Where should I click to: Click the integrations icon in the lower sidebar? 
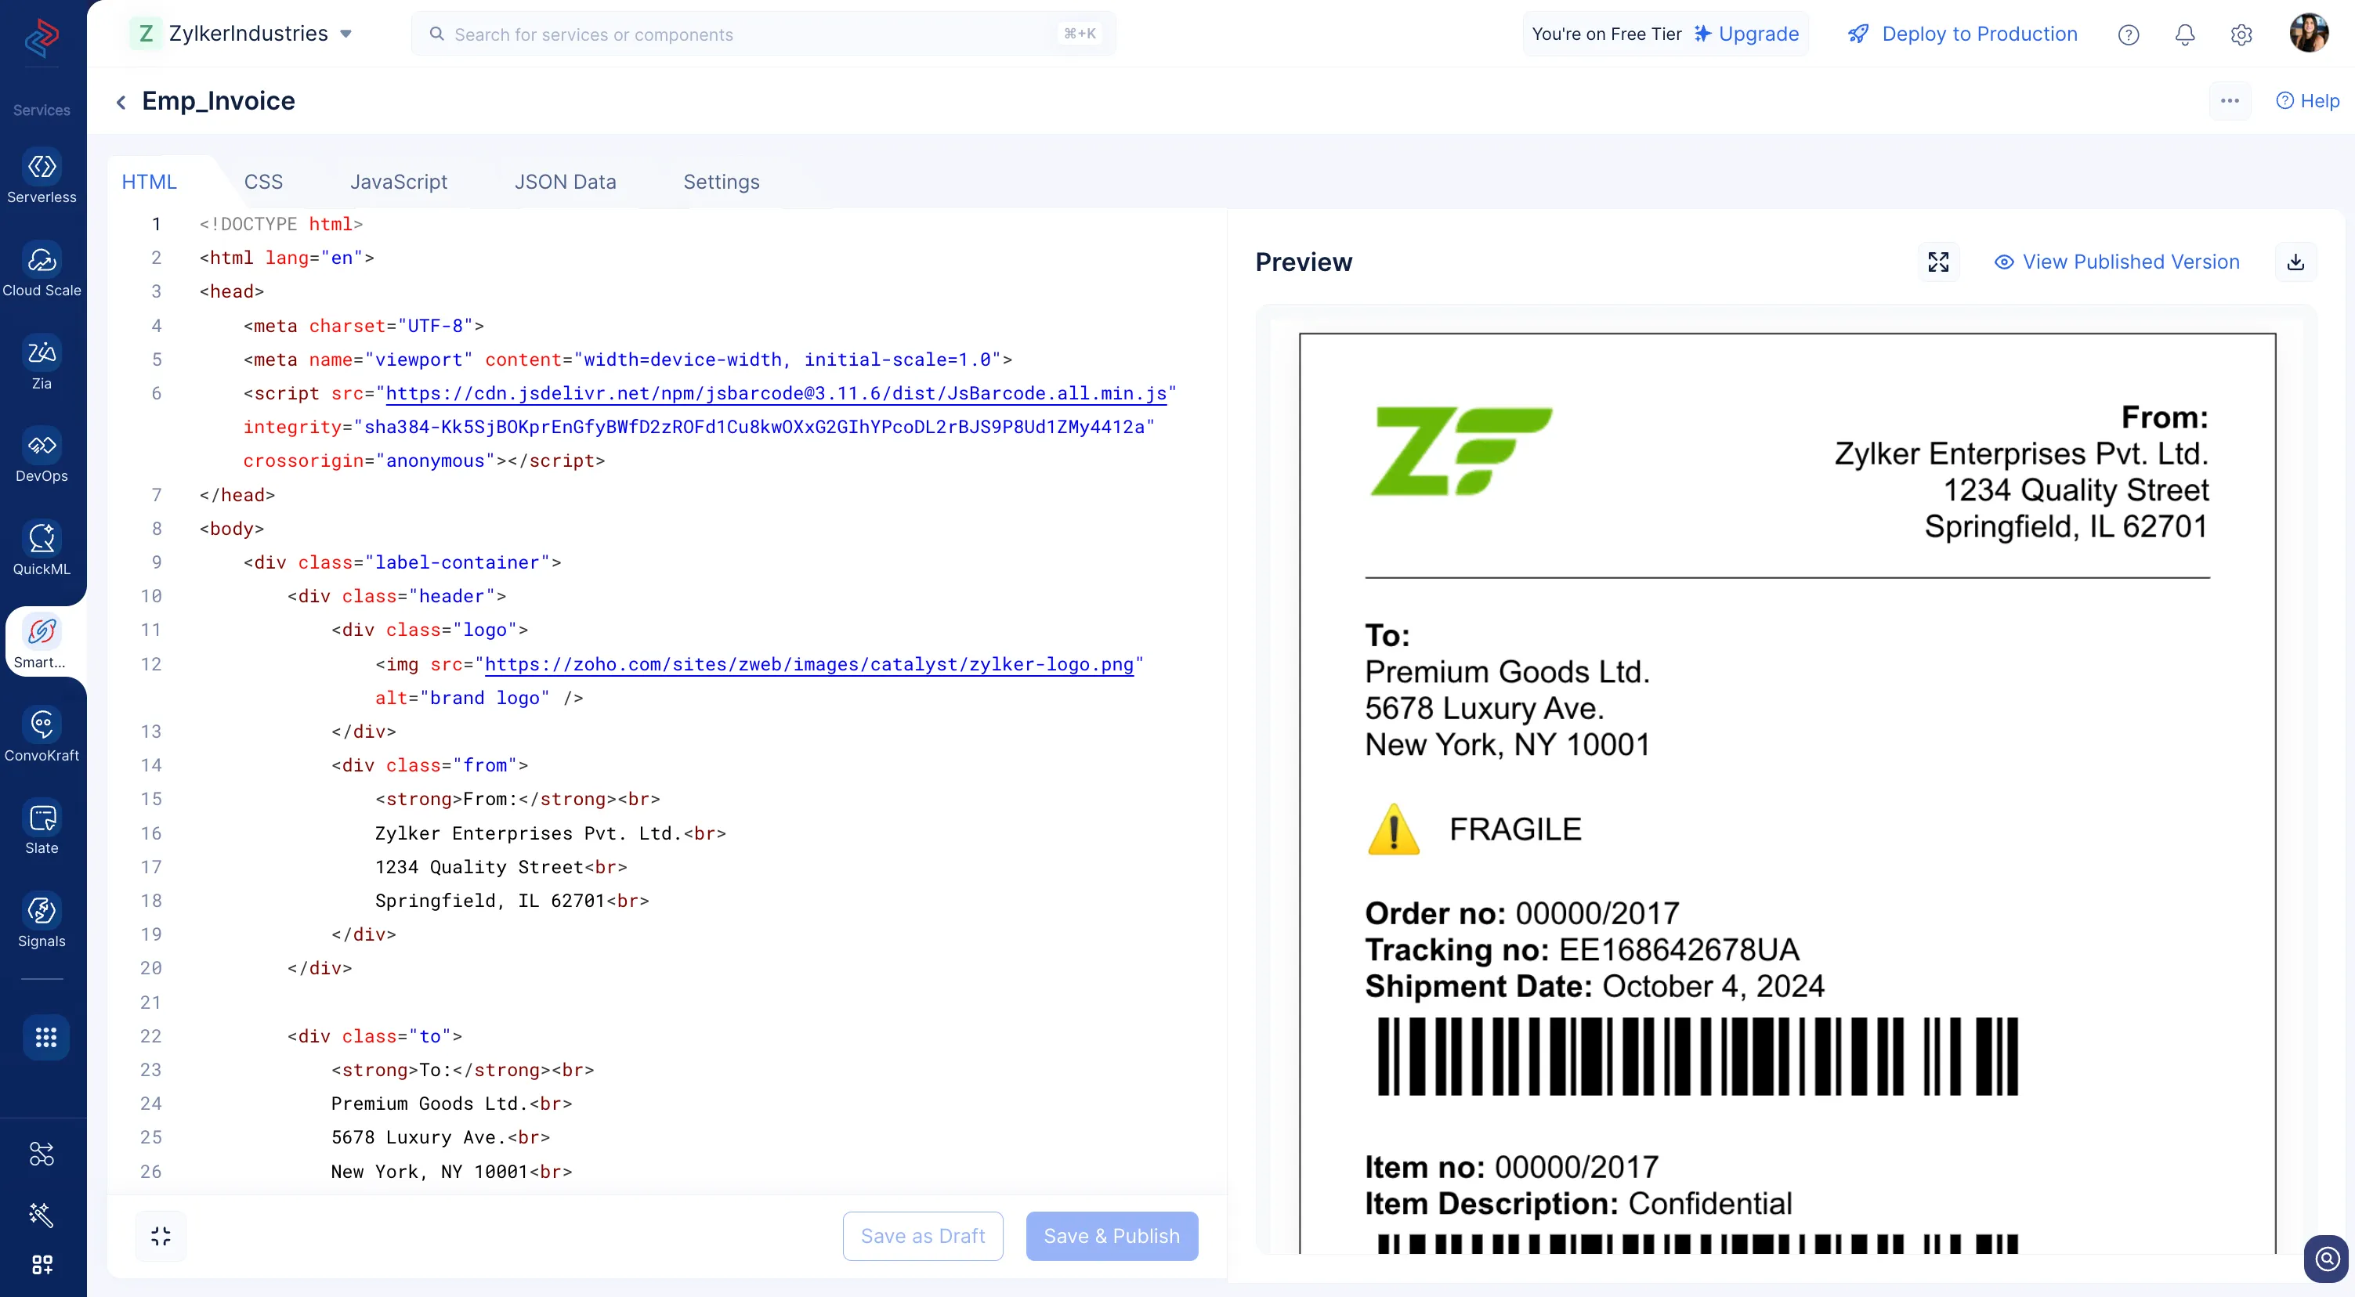pyautogui.click(x=42, y=1154)
